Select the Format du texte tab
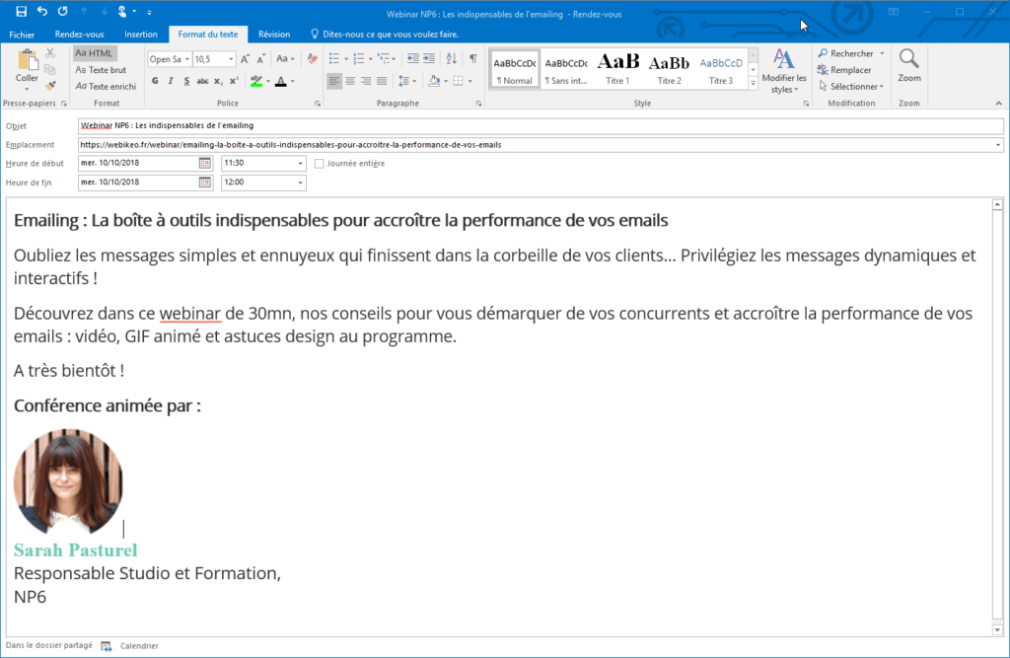The height and width of the screenshot is (658, 1010). pos(208,35)
